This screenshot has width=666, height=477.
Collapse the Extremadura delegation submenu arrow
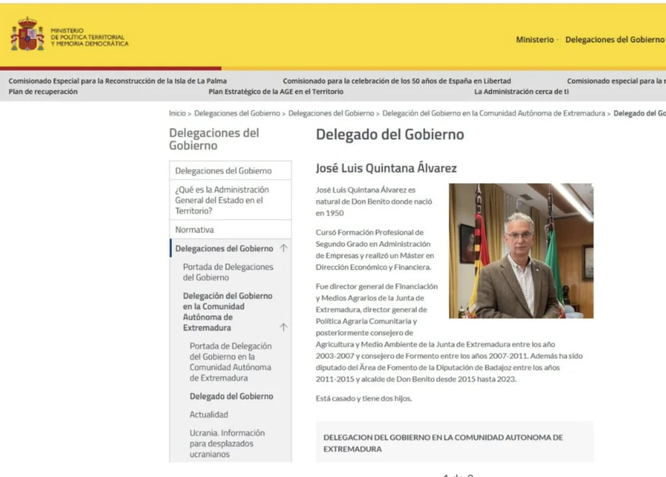pos(284,327)
